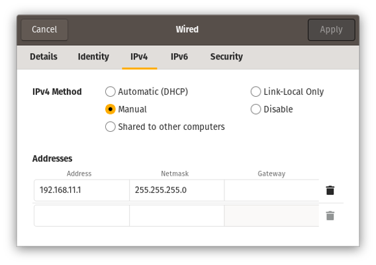The image size is (376, 265).
Task: Delete the 192.168.11.1 address row
Action: click(x=330, y=190)
